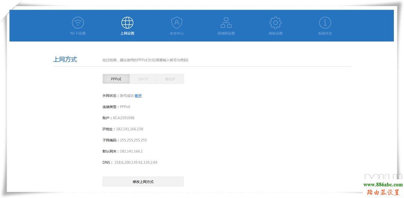Viewport: 404px width, 198px height.
Task: Click the www.886abc.com watermark link
Action: click(383, 184)
